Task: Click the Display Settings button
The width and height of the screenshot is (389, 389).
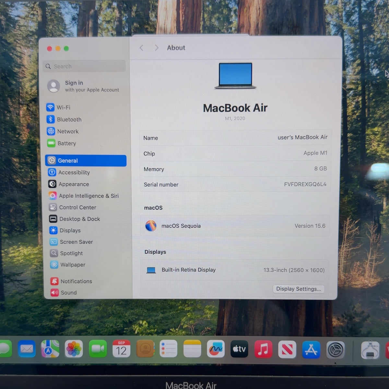Action: pos(299,289)
